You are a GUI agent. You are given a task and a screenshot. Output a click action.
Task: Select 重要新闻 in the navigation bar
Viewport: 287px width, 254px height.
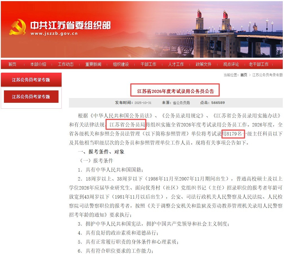click(93, 64)
